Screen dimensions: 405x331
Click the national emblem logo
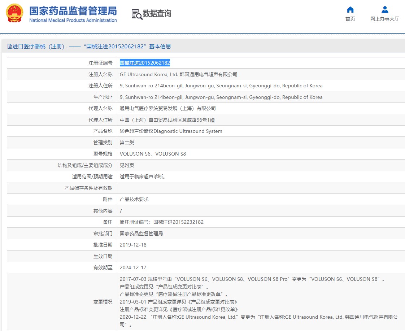[x=15, y=13]
